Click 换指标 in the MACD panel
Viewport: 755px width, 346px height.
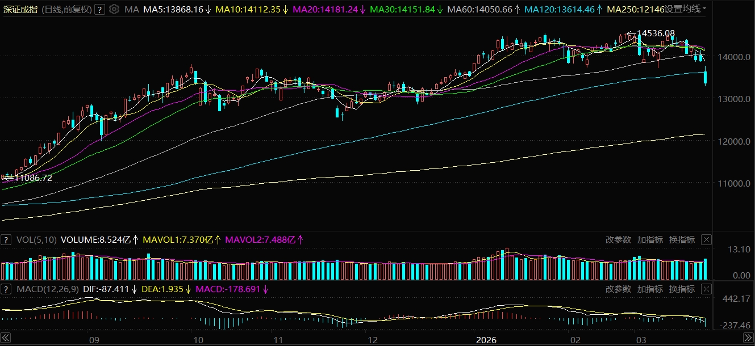[682, 289]
